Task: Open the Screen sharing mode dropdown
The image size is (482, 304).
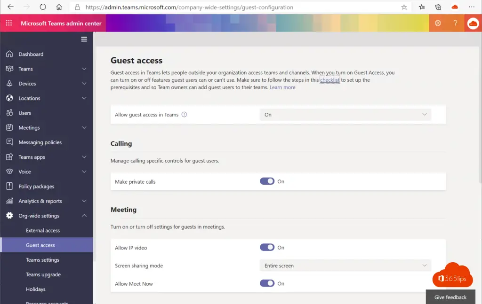Action: pyautogui.click(x=345, y=265)
